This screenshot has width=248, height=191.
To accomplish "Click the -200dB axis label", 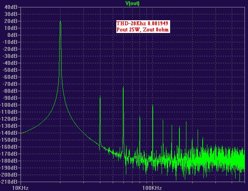I will coord(9,175).
